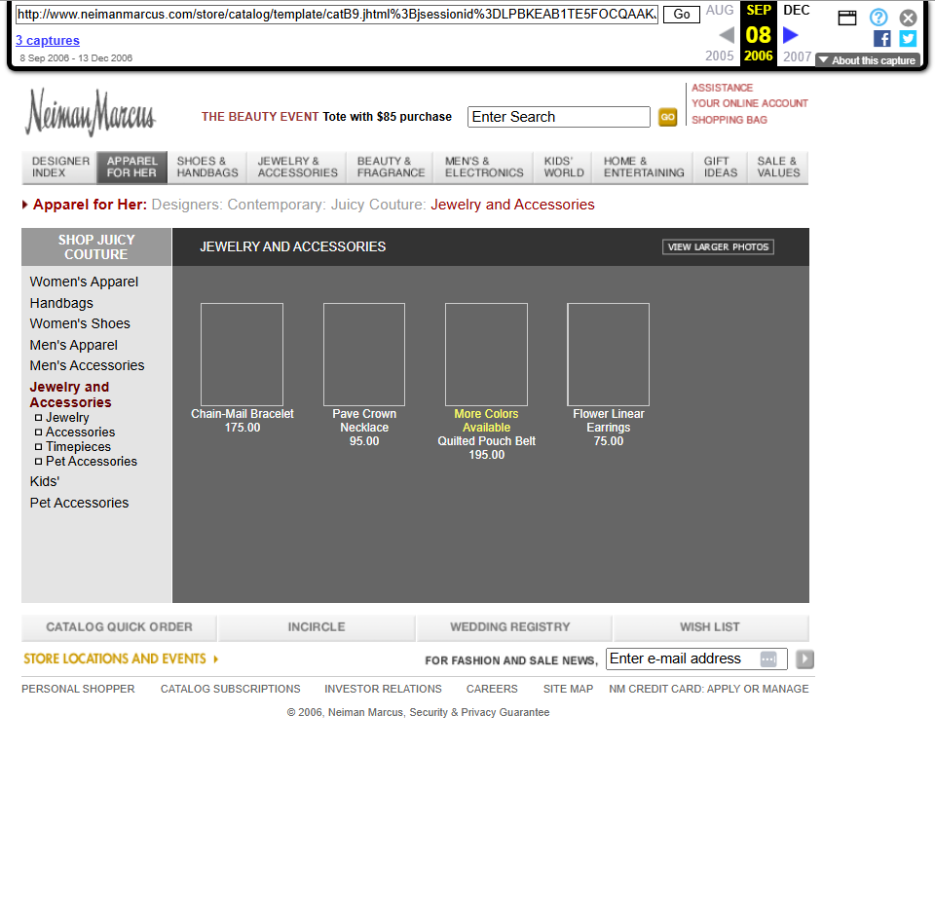
Task: Open InCircle button
Action: pos(316,627)
